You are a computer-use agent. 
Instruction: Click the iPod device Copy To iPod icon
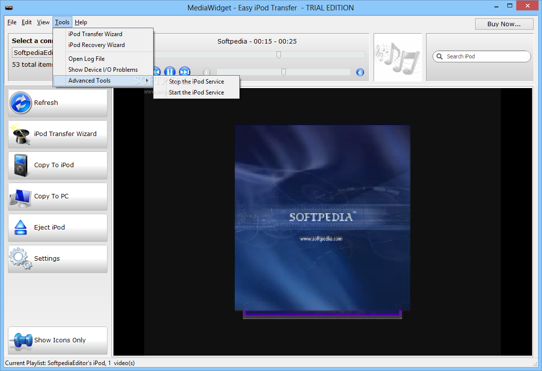[x=21, y=165]
